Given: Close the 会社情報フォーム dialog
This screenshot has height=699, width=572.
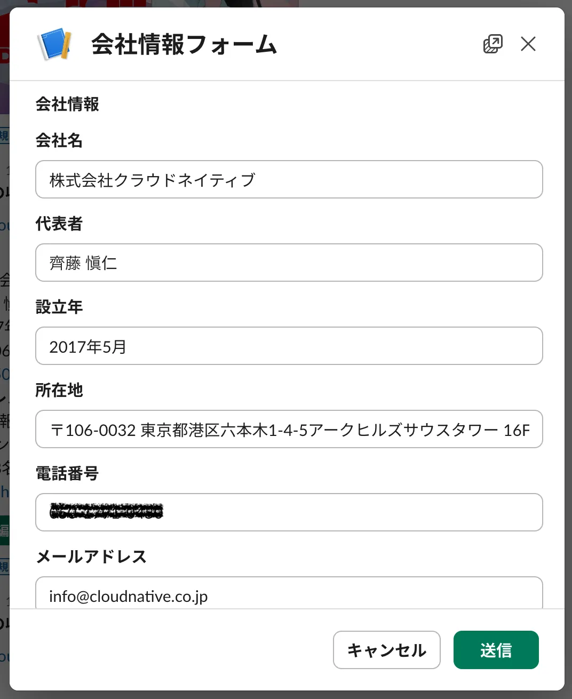Looking at the screenshot, I should coord(528,44).
